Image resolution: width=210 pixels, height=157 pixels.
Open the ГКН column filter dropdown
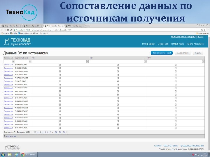coord(87,61)
